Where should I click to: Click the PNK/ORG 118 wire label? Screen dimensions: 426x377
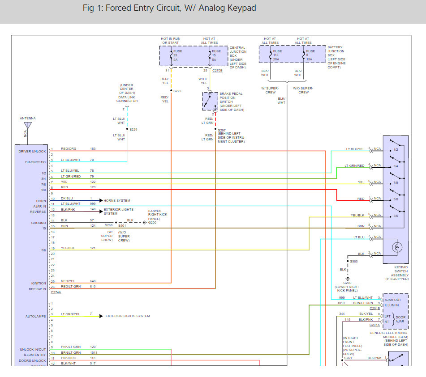78,358
